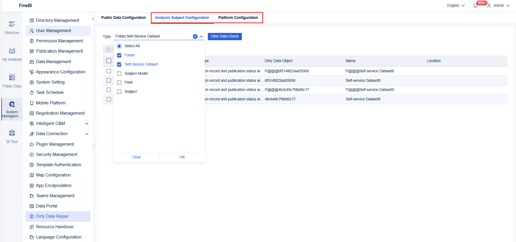Open the notifications bell icon
516x242 pixels.
click(476, 5)
